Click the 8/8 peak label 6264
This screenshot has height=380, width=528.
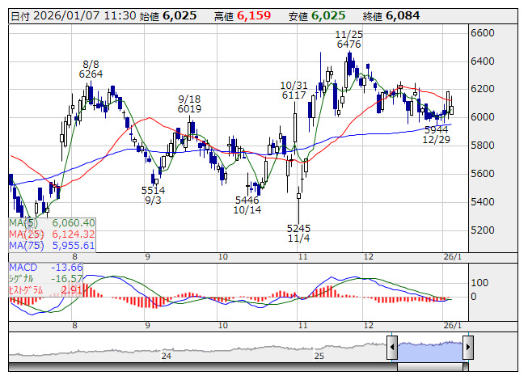pos(91,74)
